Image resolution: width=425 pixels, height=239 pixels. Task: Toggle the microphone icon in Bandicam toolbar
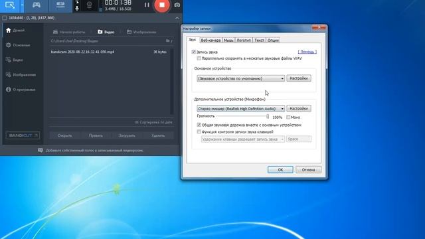click(x=77, y=9)
